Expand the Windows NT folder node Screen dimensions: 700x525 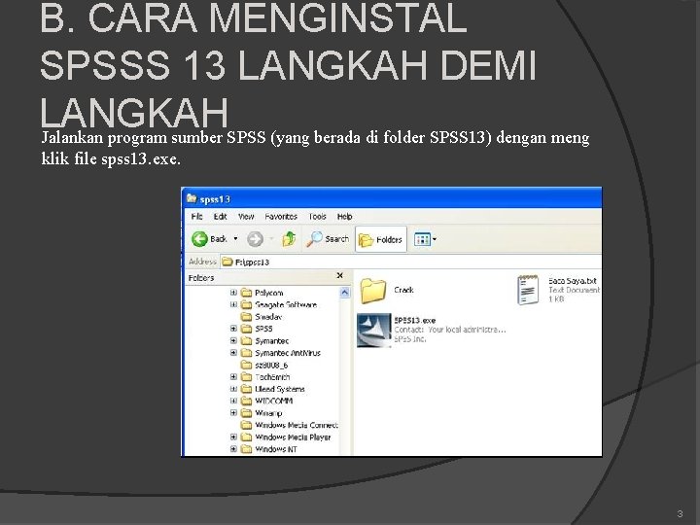click(233, 449)
